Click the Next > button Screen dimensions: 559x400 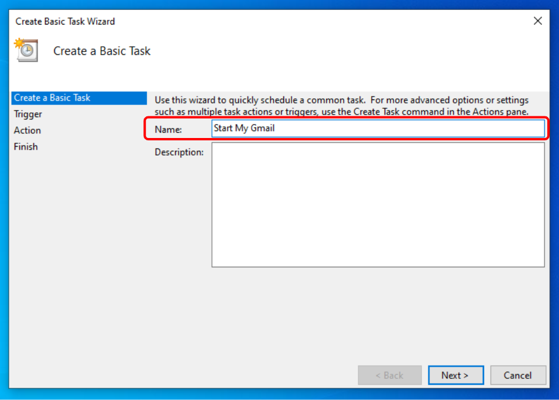point(455,375)
